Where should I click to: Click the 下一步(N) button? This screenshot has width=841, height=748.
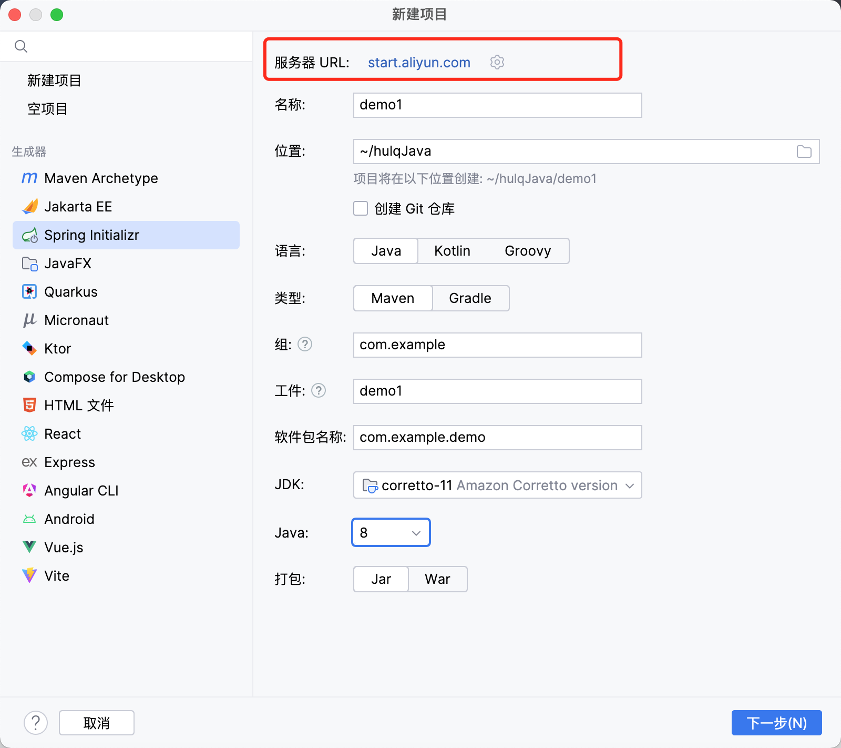(x=777, y=723)
